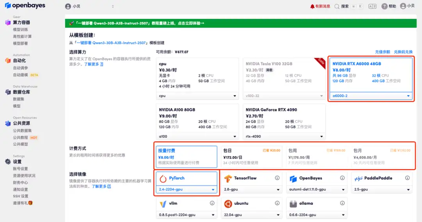Select the 包月 billing option
422x222 pixels.
pyautogui.click(x=382, y=157)
